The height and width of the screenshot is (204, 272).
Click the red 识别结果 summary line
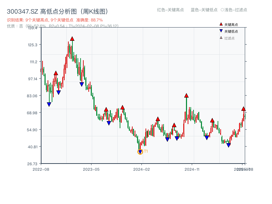[55, 20]
